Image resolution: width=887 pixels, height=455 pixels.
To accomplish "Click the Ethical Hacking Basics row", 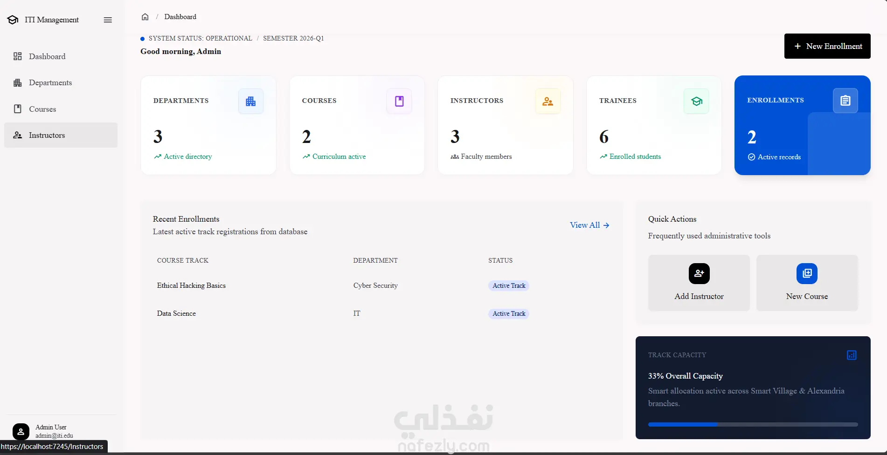I will tap(381, 285).
